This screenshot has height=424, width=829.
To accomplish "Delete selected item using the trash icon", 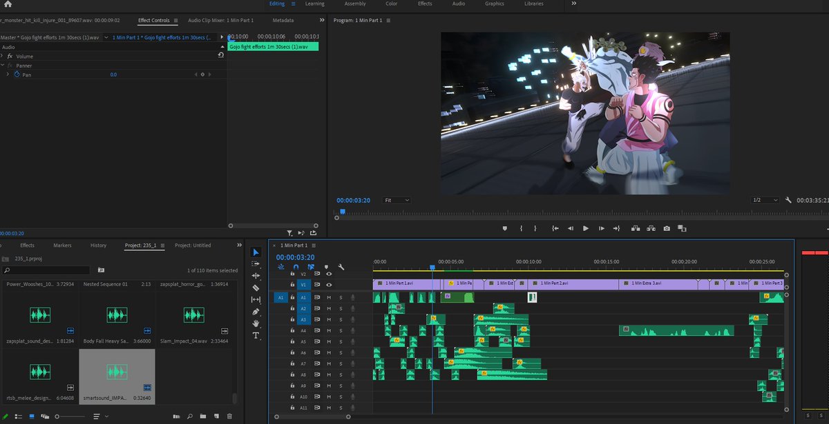I will (x=229, y=416).
